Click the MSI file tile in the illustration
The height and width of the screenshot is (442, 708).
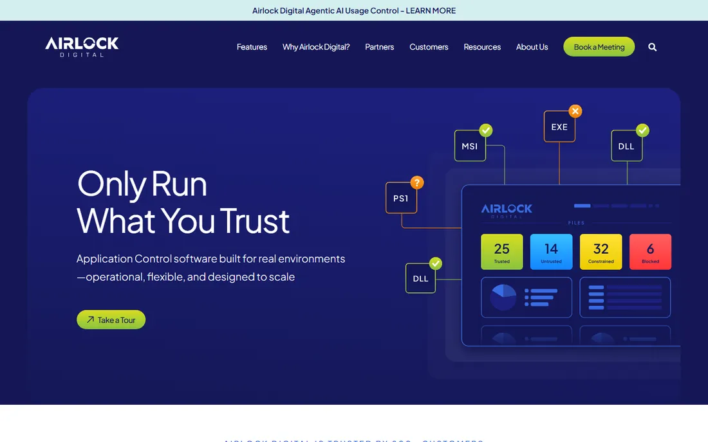[x=470, y=146]
